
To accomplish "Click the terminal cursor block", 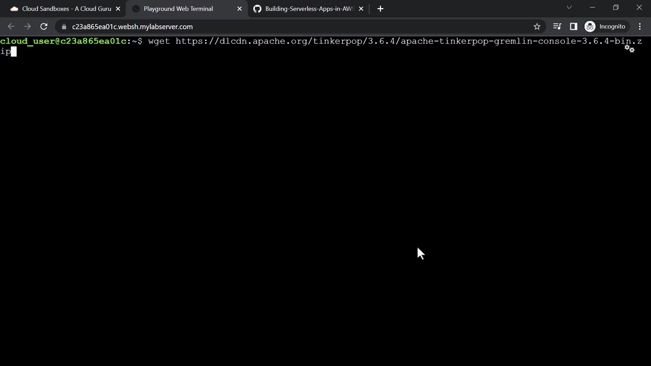I will (x=14, y=51).
